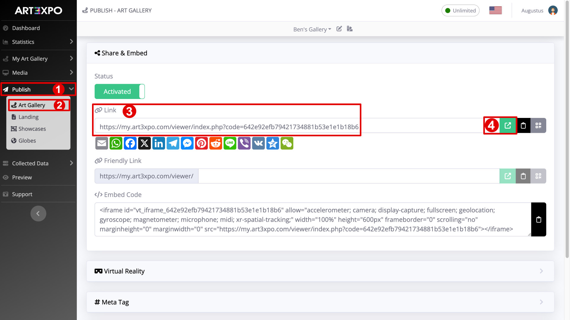Share link on LinkedIn

(x=159, y=143)
